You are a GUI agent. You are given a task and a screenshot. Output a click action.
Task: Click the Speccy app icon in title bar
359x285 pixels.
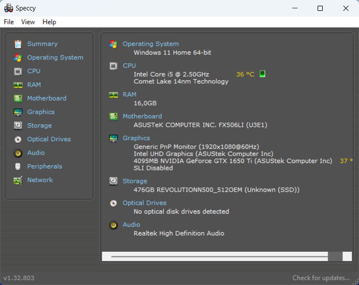pos(8,8)
